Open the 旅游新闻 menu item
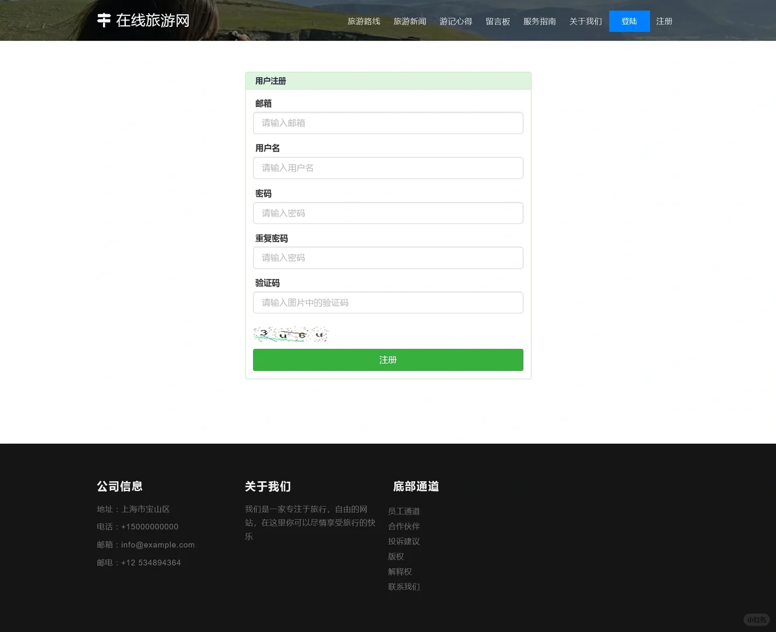The width and height of the screenshot is (776, 632). [x=409, y=21]
